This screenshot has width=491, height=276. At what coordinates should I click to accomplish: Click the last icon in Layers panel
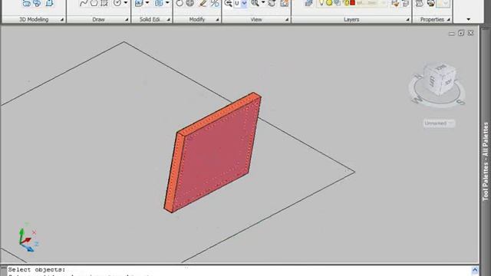click(405, 3)
